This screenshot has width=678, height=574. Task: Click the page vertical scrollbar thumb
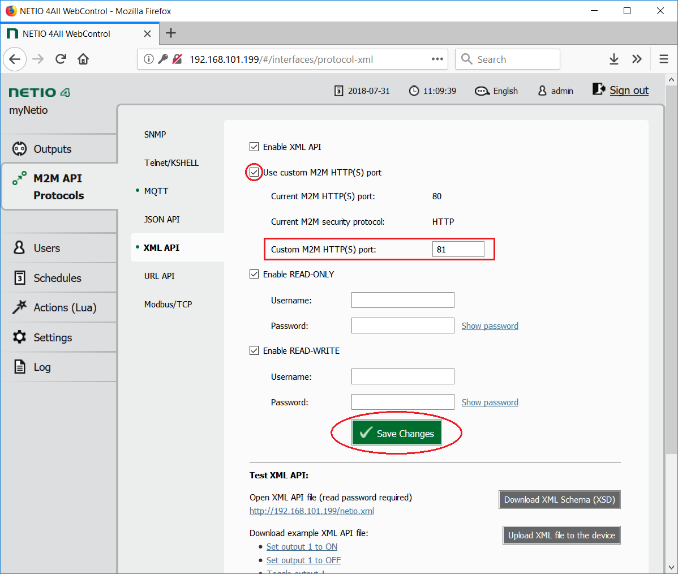click(x=671, y=269)
